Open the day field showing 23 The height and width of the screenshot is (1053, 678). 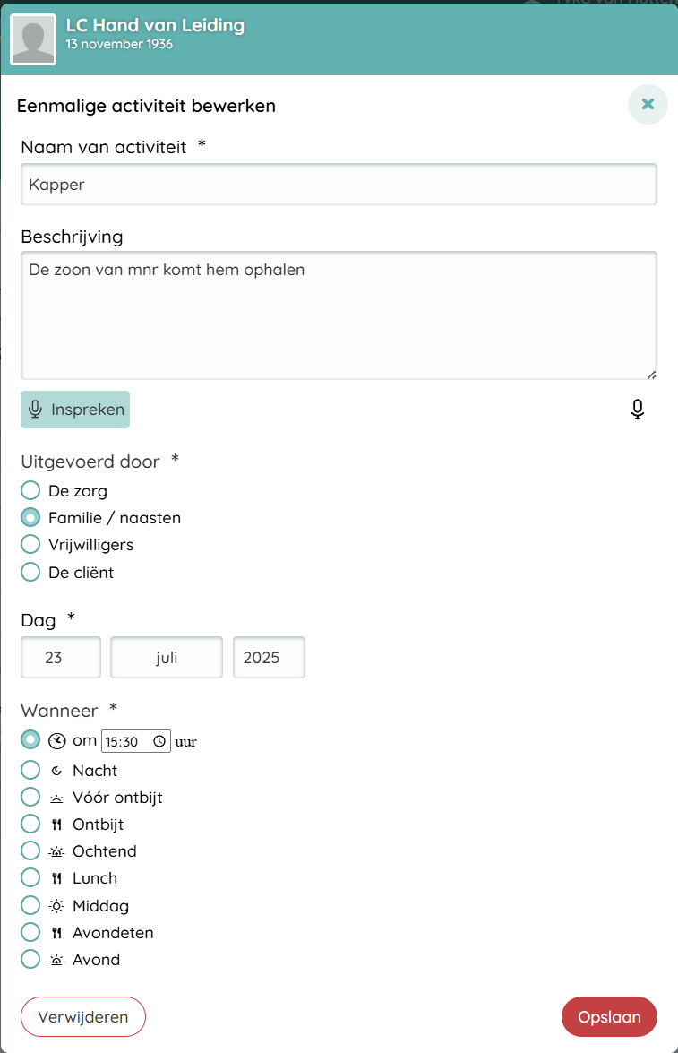coord(61,657)
